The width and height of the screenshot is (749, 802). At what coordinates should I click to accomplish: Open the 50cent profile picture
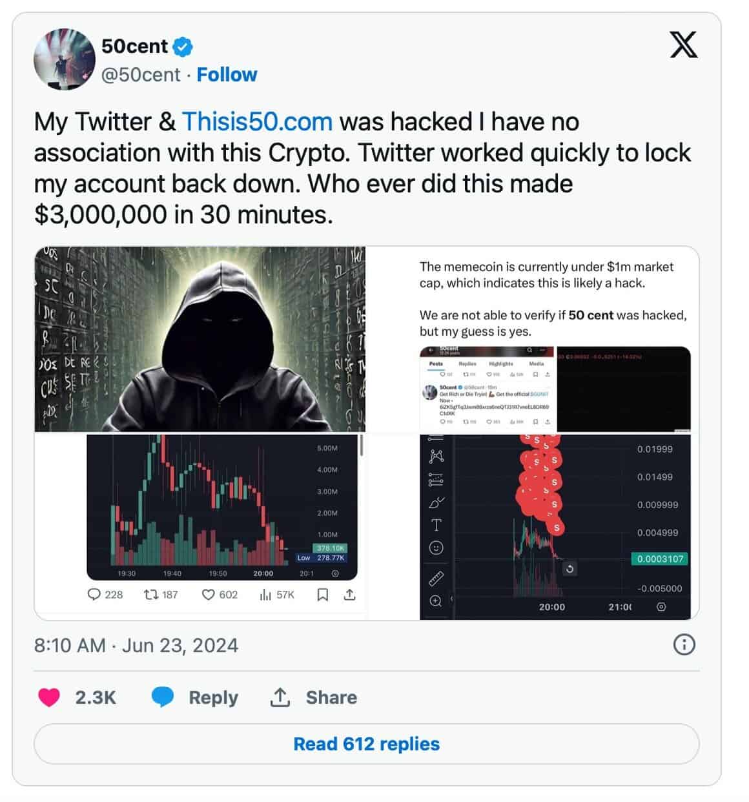tap(64, 59)
